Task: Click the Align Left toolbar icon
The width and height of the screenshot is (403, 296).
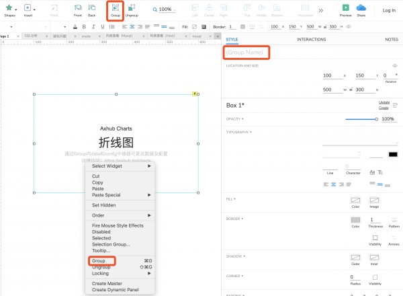Action: point(195,7)
